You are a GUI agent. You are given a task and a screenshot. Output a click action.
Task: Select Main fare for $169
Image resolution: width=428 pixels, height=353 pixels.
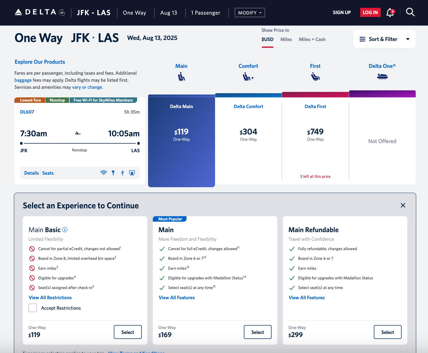(x=258, y=332)
